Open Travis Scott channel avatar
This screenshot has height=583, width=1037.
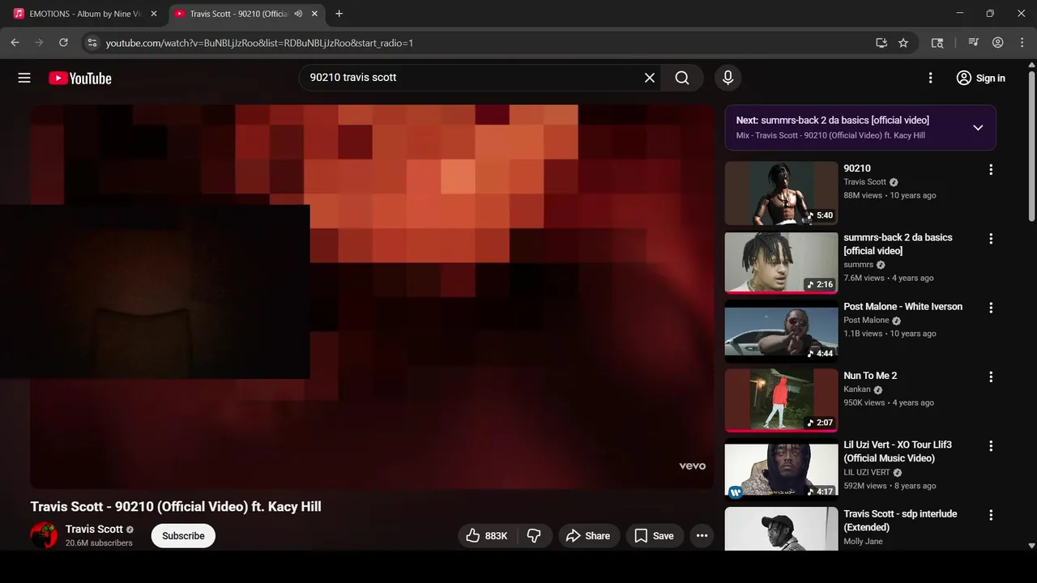(x=45, y=535)
